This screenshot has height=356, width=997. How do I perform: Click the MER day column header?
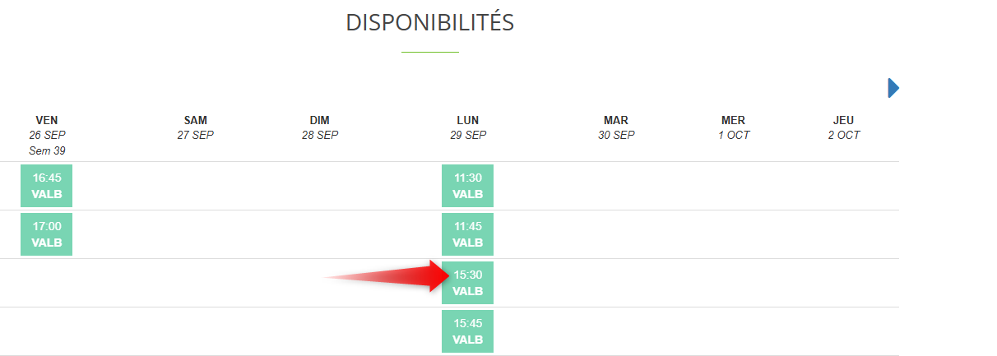(x=733, y=120)
